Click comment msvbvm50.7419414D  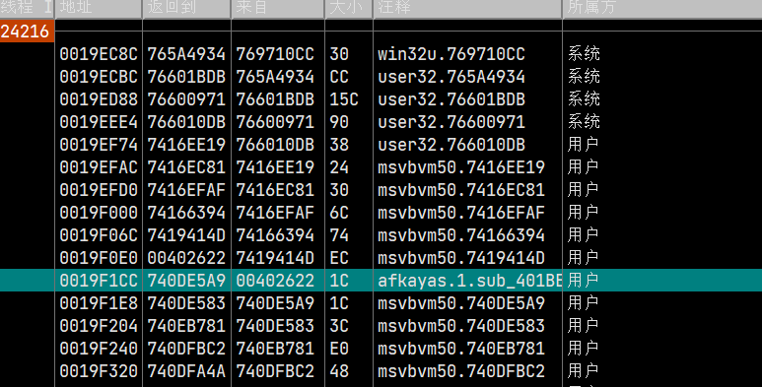[461, 258]
